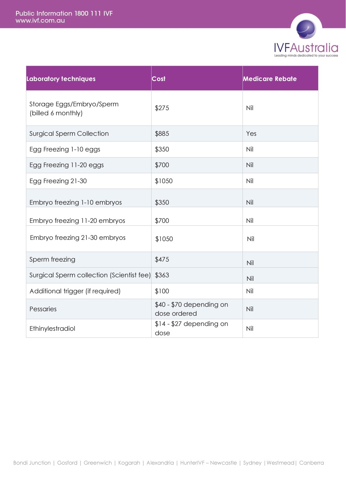Screen dimensions: 346x479
Task: Click the $885 cost cell
Action: pyautogui.click(x=162, y=134)
